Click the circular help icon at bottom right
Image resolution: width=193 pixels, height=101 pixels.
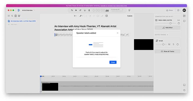(x=184, y=90)
